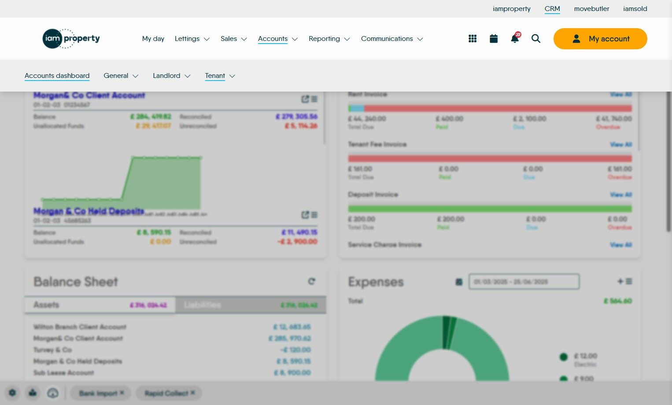The width and height of the screenshot is (672, 405).
Task: Click the search magnifier icon
Action: coord(536,39)
